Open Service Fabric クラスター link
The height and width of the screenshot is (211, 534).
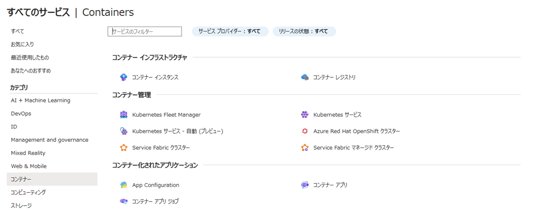(x=161, y=148)
